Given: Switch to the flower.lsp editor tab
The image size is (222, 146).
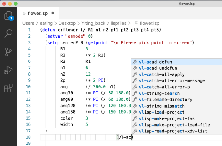Looking at the screenshot, I should pyautogui.click(x=38, y=13).
